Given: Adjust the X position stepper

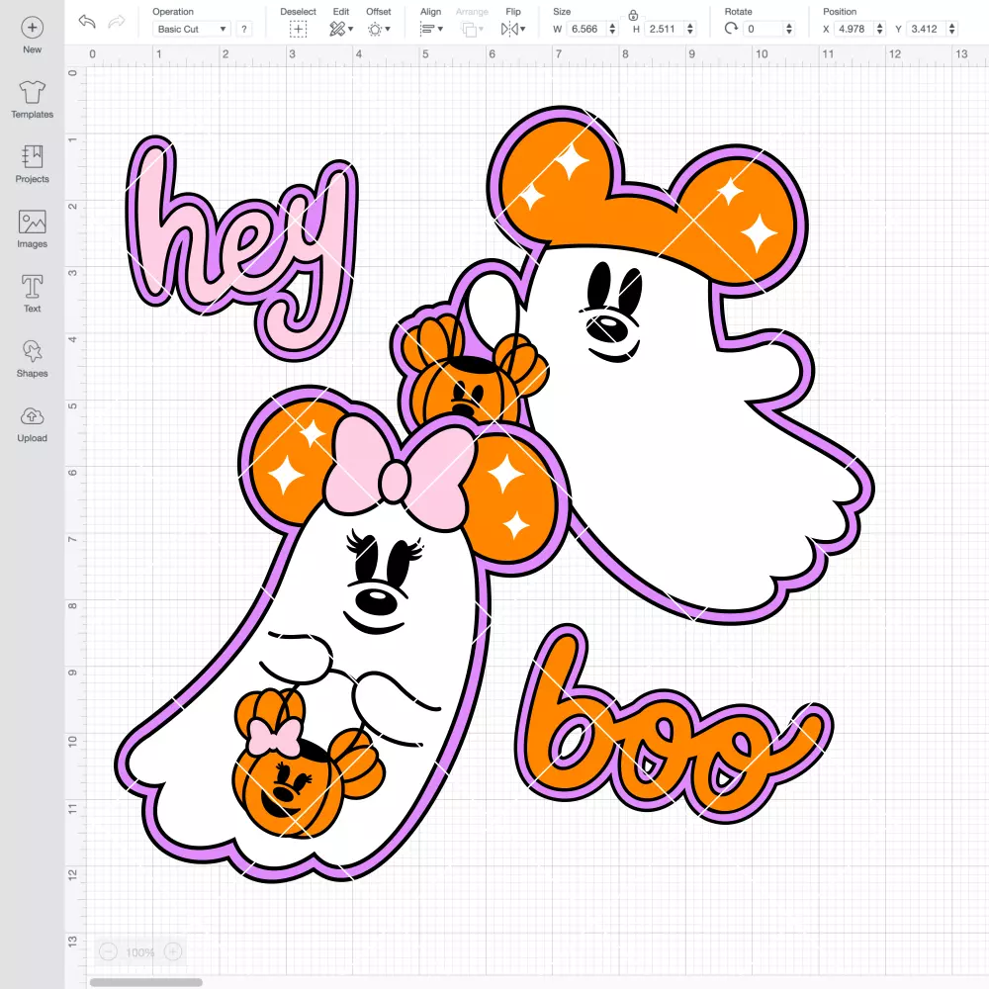Looking at the screenshot, I should coord(880,29).
